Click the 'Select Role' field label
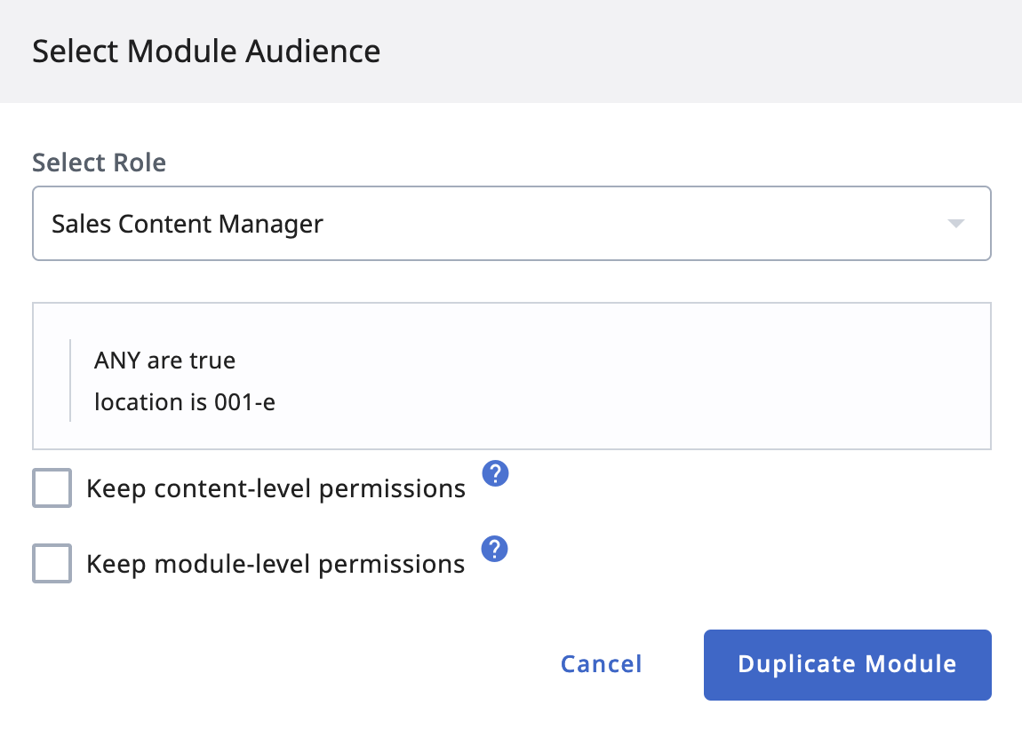The width and height of the screenshot is (1022, 737). 99,162
